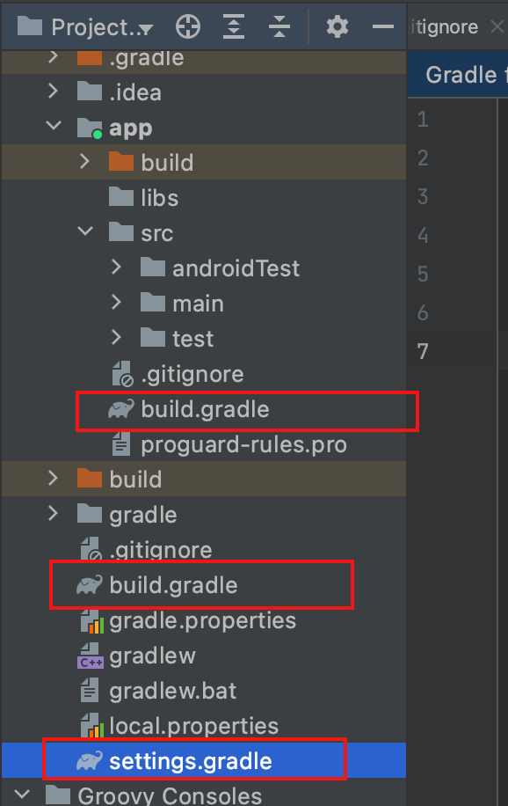Close the .gitignore editor tab

point(495,26)
